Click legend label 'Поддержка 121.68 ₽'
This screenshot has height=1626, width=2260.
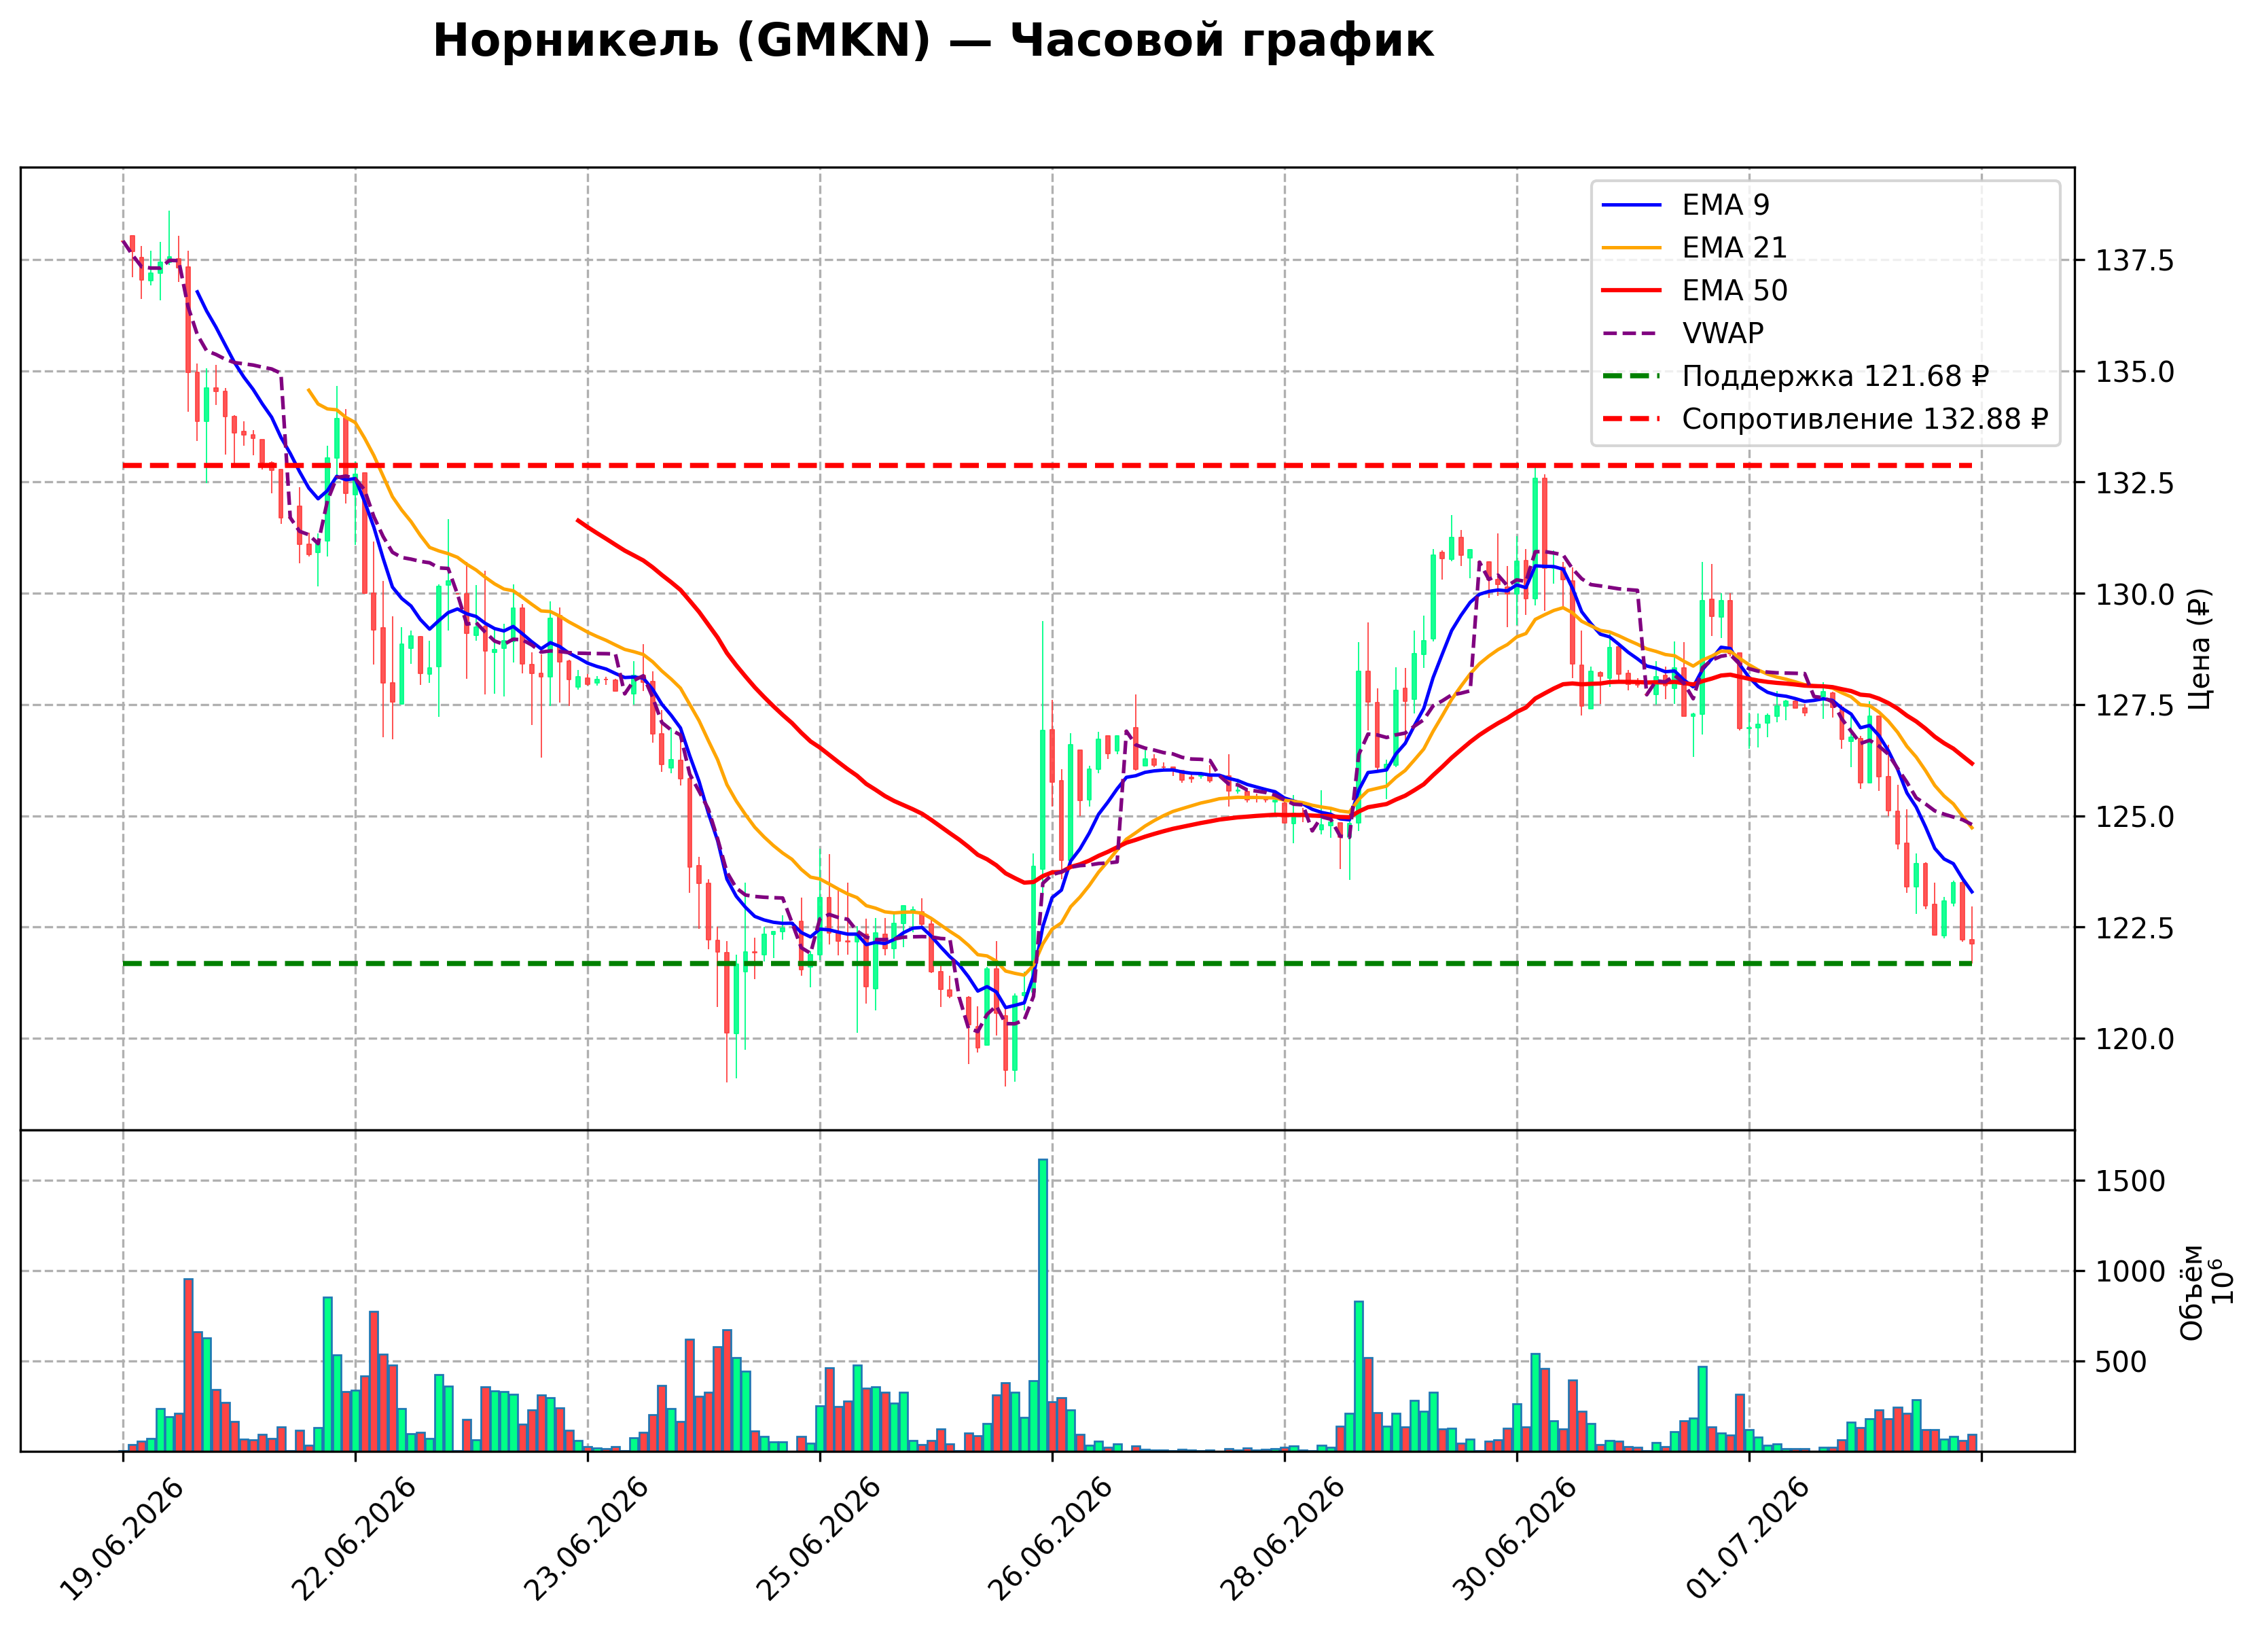tap(1835, 376)
